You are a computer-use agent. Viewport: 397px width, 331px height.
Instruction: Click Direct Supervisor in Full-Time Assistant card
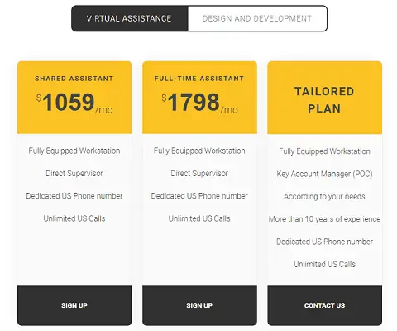click(199, 174)
